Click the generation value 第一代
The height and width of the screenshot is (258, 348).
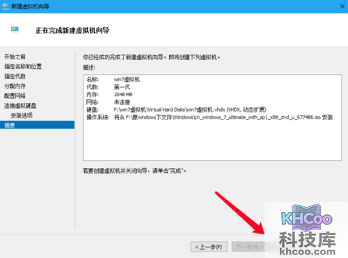tap(122, 87)
